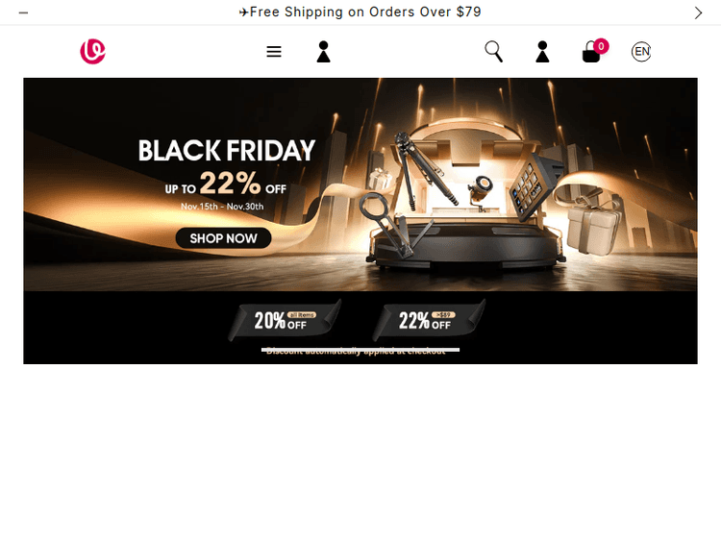The image size is (721, 541).
Task: Collapse the announcement bar with the minus icon
Action: [23, 12]
